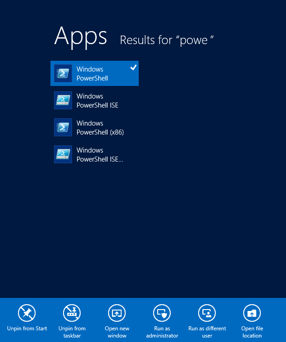Click the Run as different user icon
This screenshot has height=342, width=286.
click(207, 313)
